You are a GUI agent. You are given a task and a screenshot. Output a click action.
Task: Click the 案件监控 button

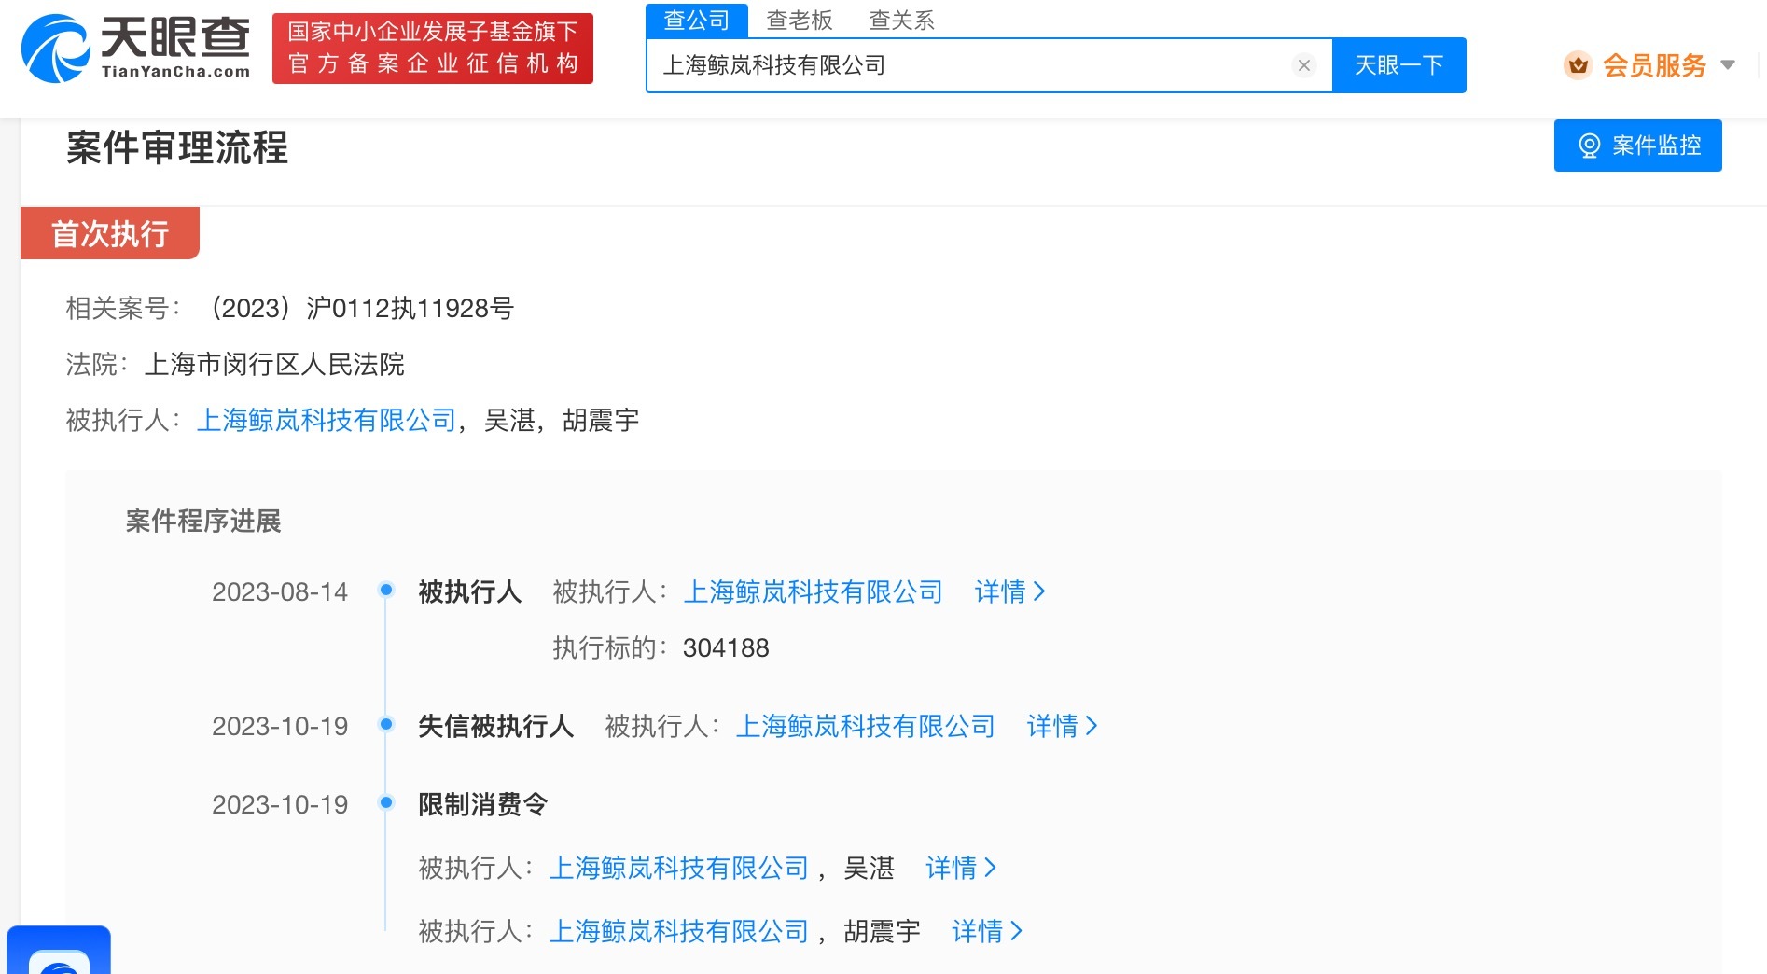pyautogui.click(x=1638, y=146)
